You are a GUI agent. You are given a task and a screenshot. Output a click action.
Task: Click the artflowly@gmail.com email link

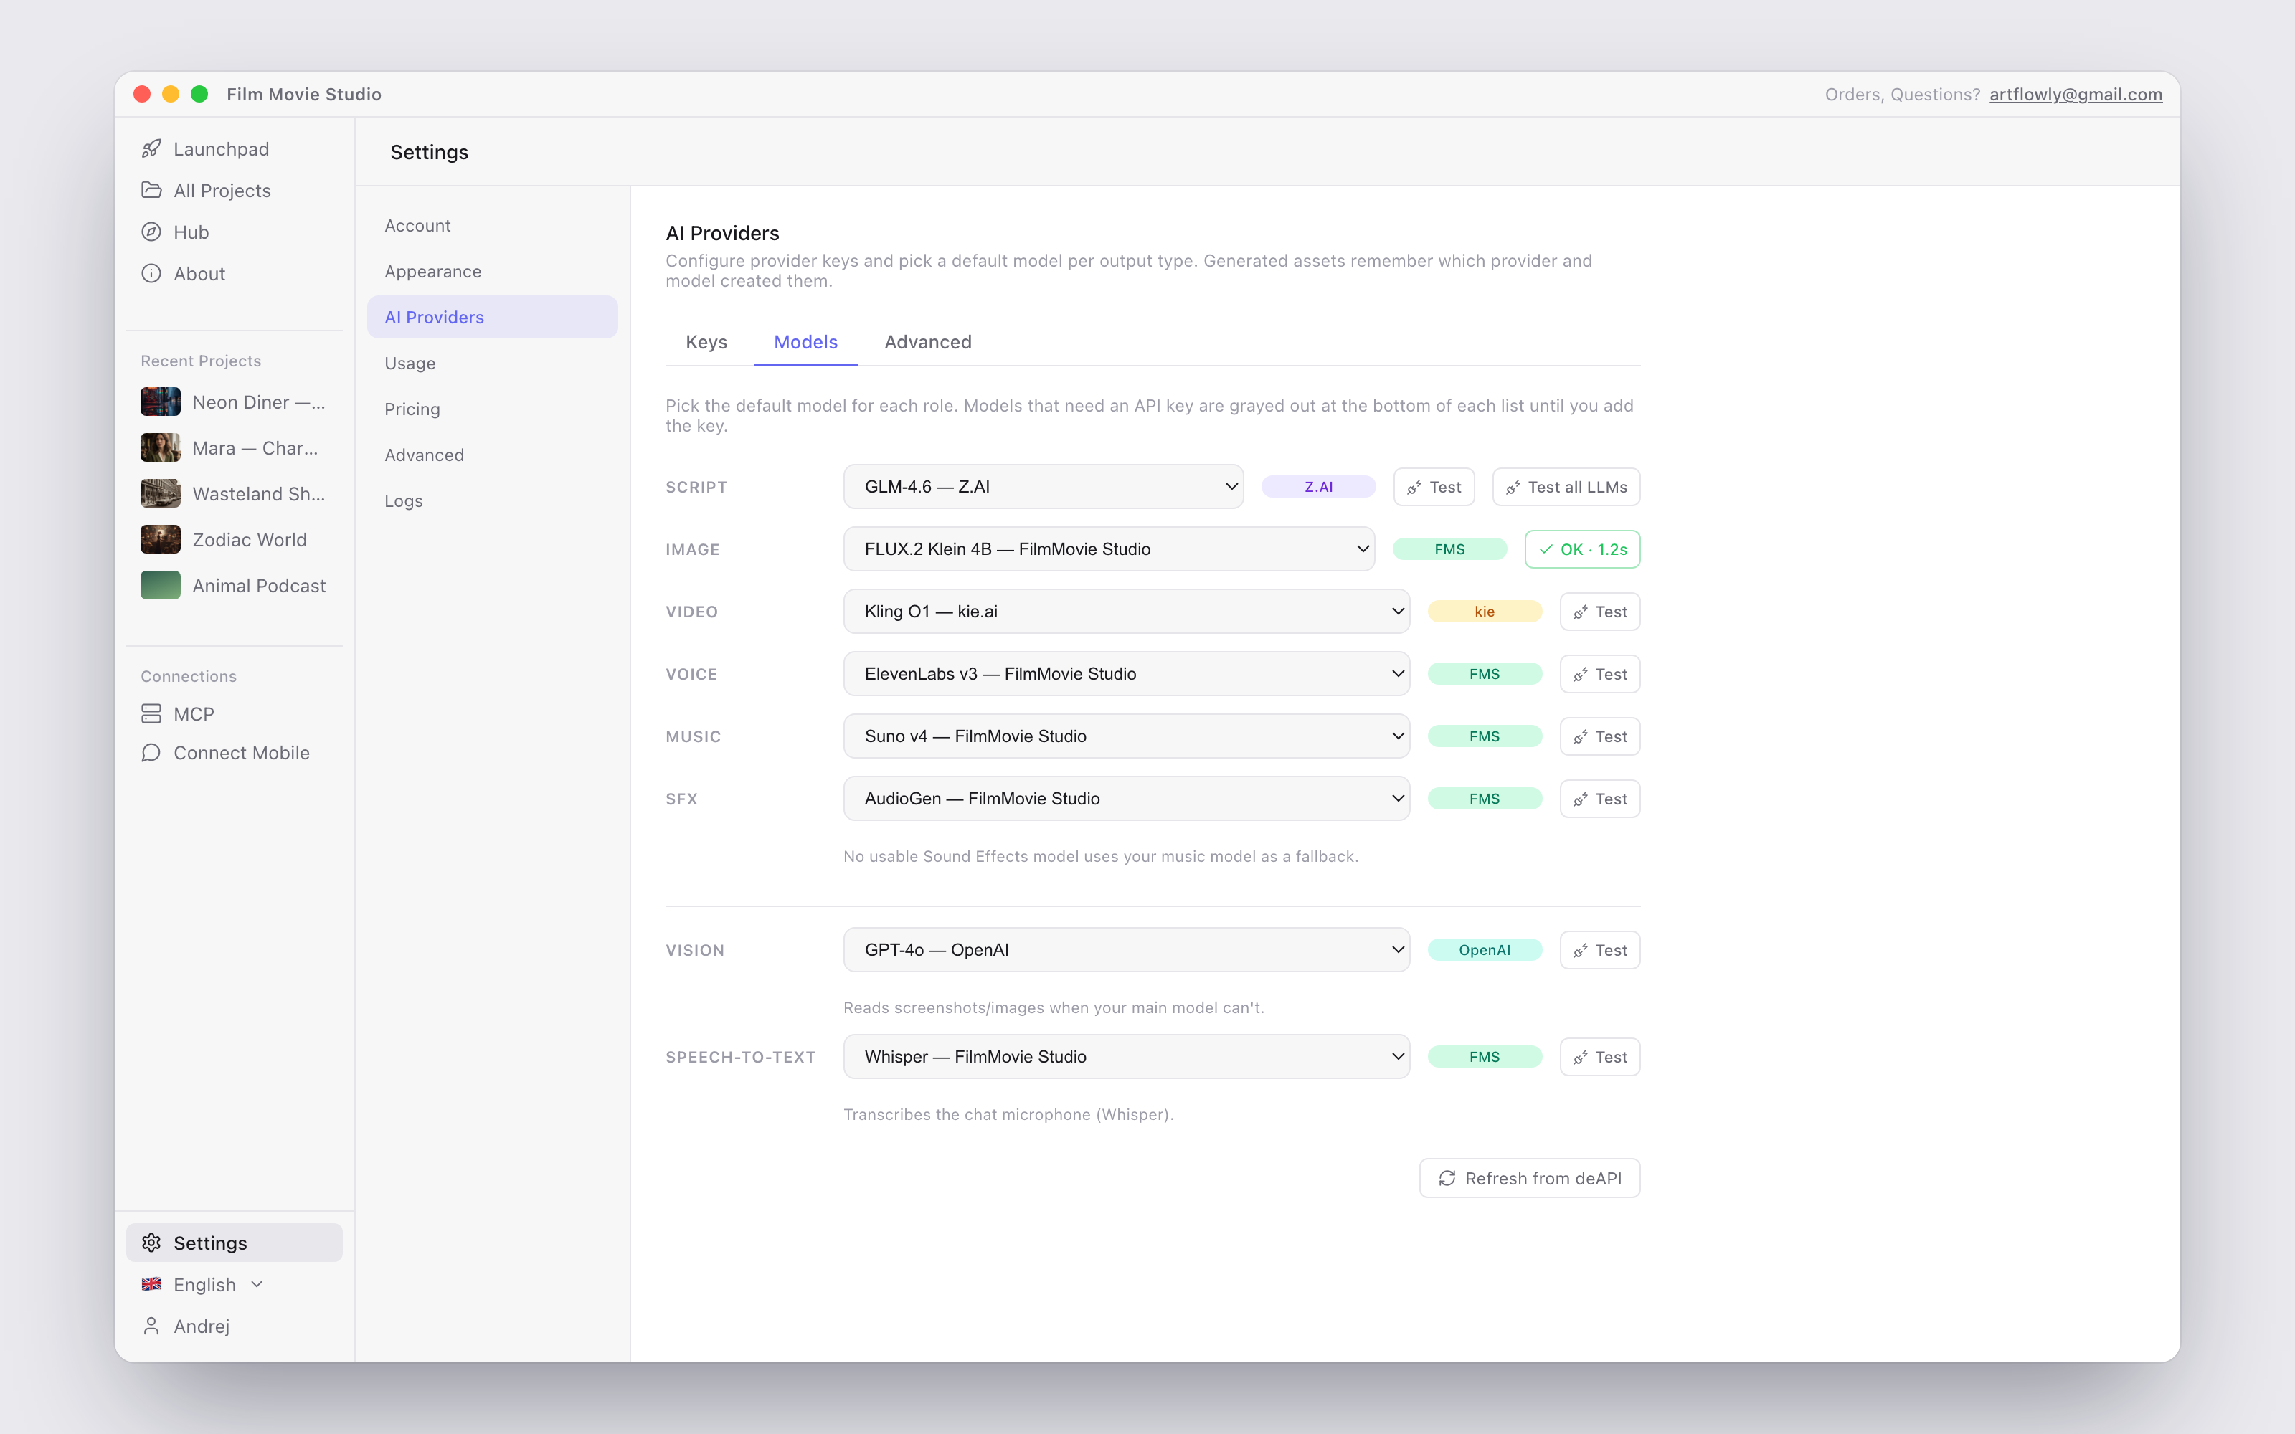2075,94
